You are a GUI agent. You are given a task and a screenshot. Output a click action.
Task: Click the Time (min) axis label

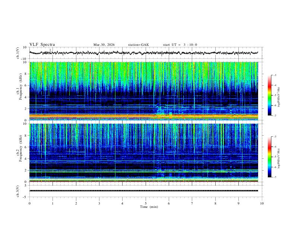pos(149,207)
